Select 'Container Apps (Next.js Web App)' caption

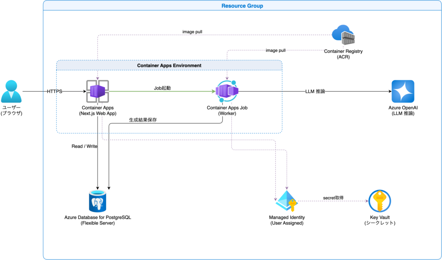98,111
